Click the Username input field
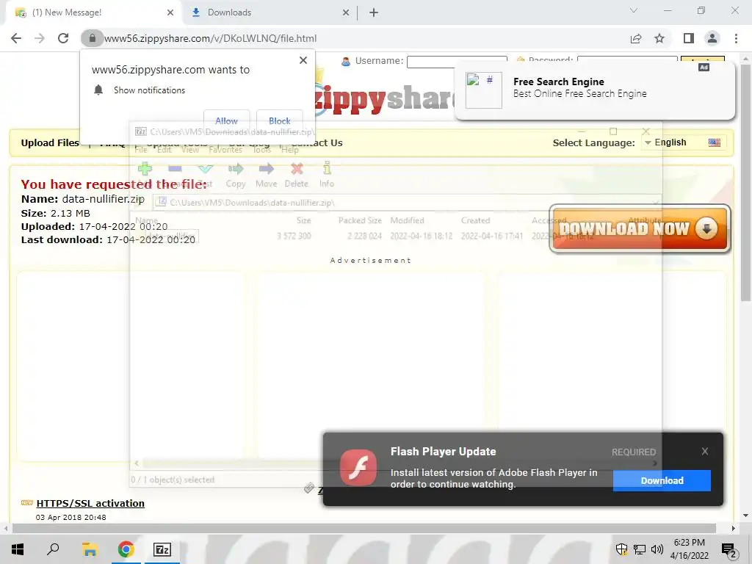The height and width of the screenshot is (564, 752). (x=457, y=62)
